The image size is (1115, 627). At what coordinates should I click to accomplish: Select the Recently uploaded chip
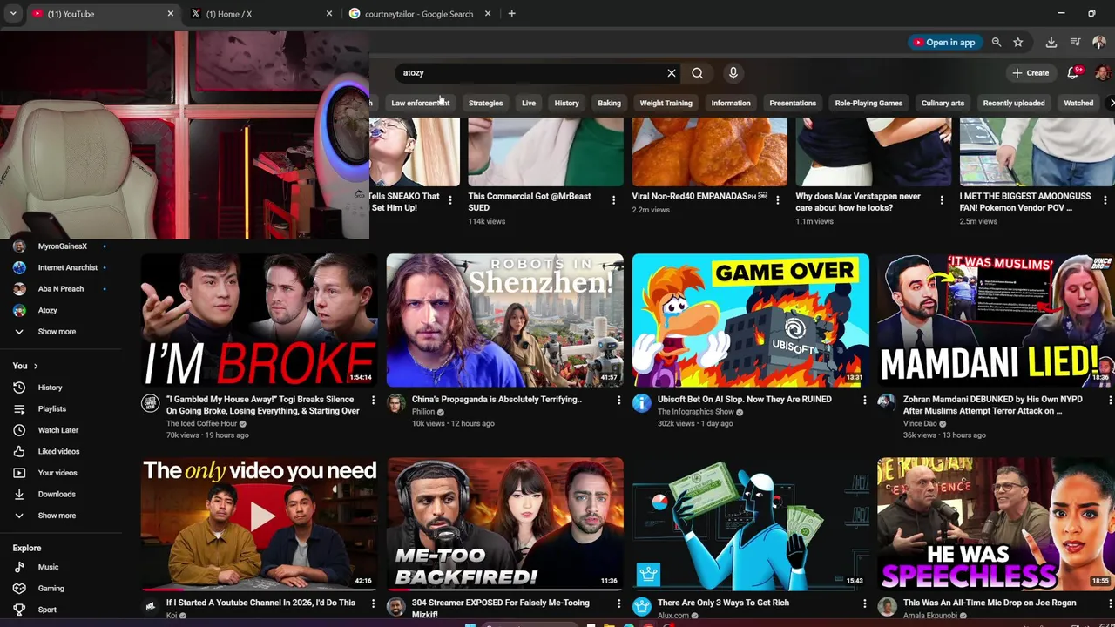(1013, 103)
